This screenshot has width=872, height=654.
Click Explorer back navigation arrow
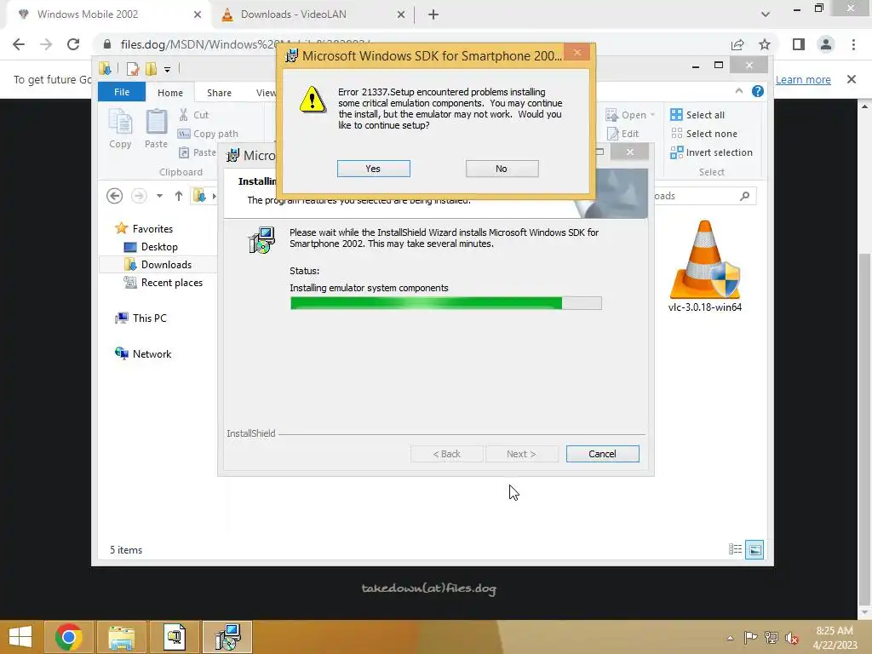coord(115,196)
